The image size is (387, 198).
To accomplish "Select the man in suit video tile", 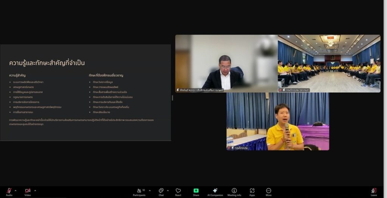I will pyautogui.click(x=226, y=63).
